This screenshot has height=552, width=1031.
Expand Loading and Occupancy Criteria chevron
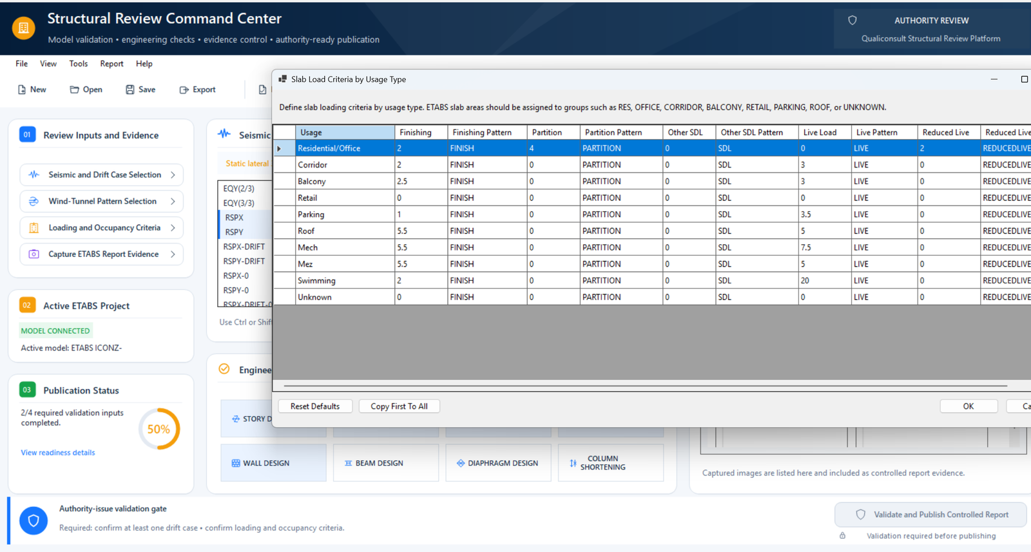(x=173, y=227)
